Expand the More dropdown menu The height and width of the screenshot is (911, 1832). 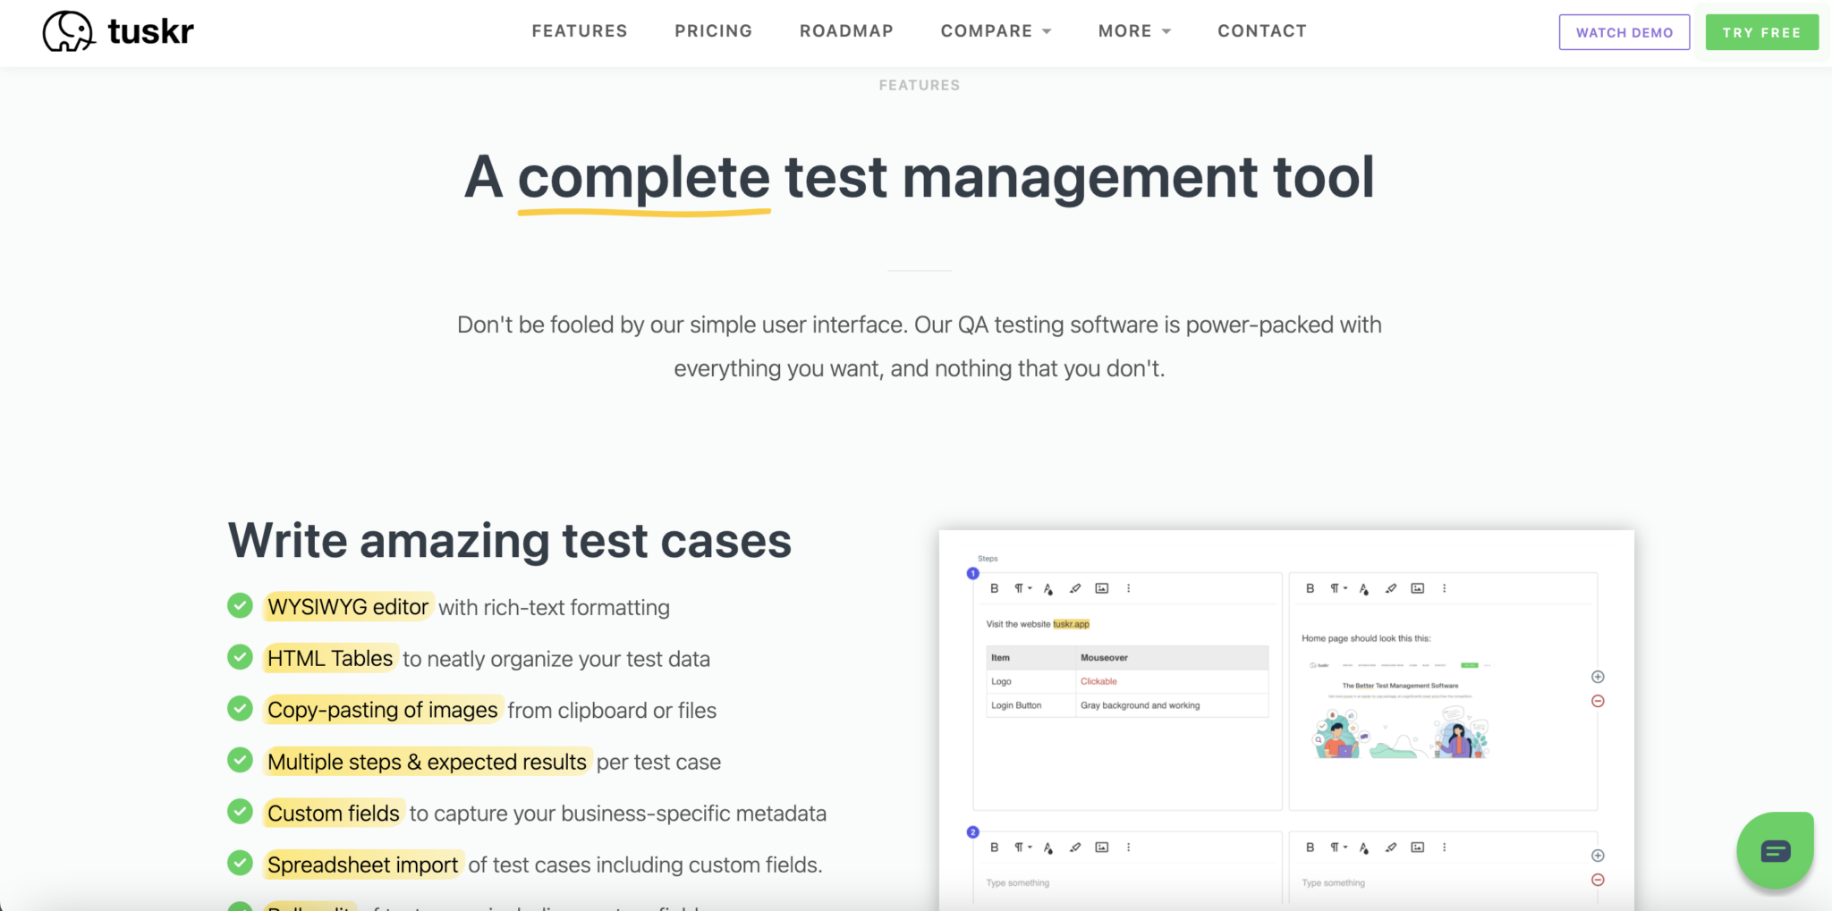point(1134,31)
